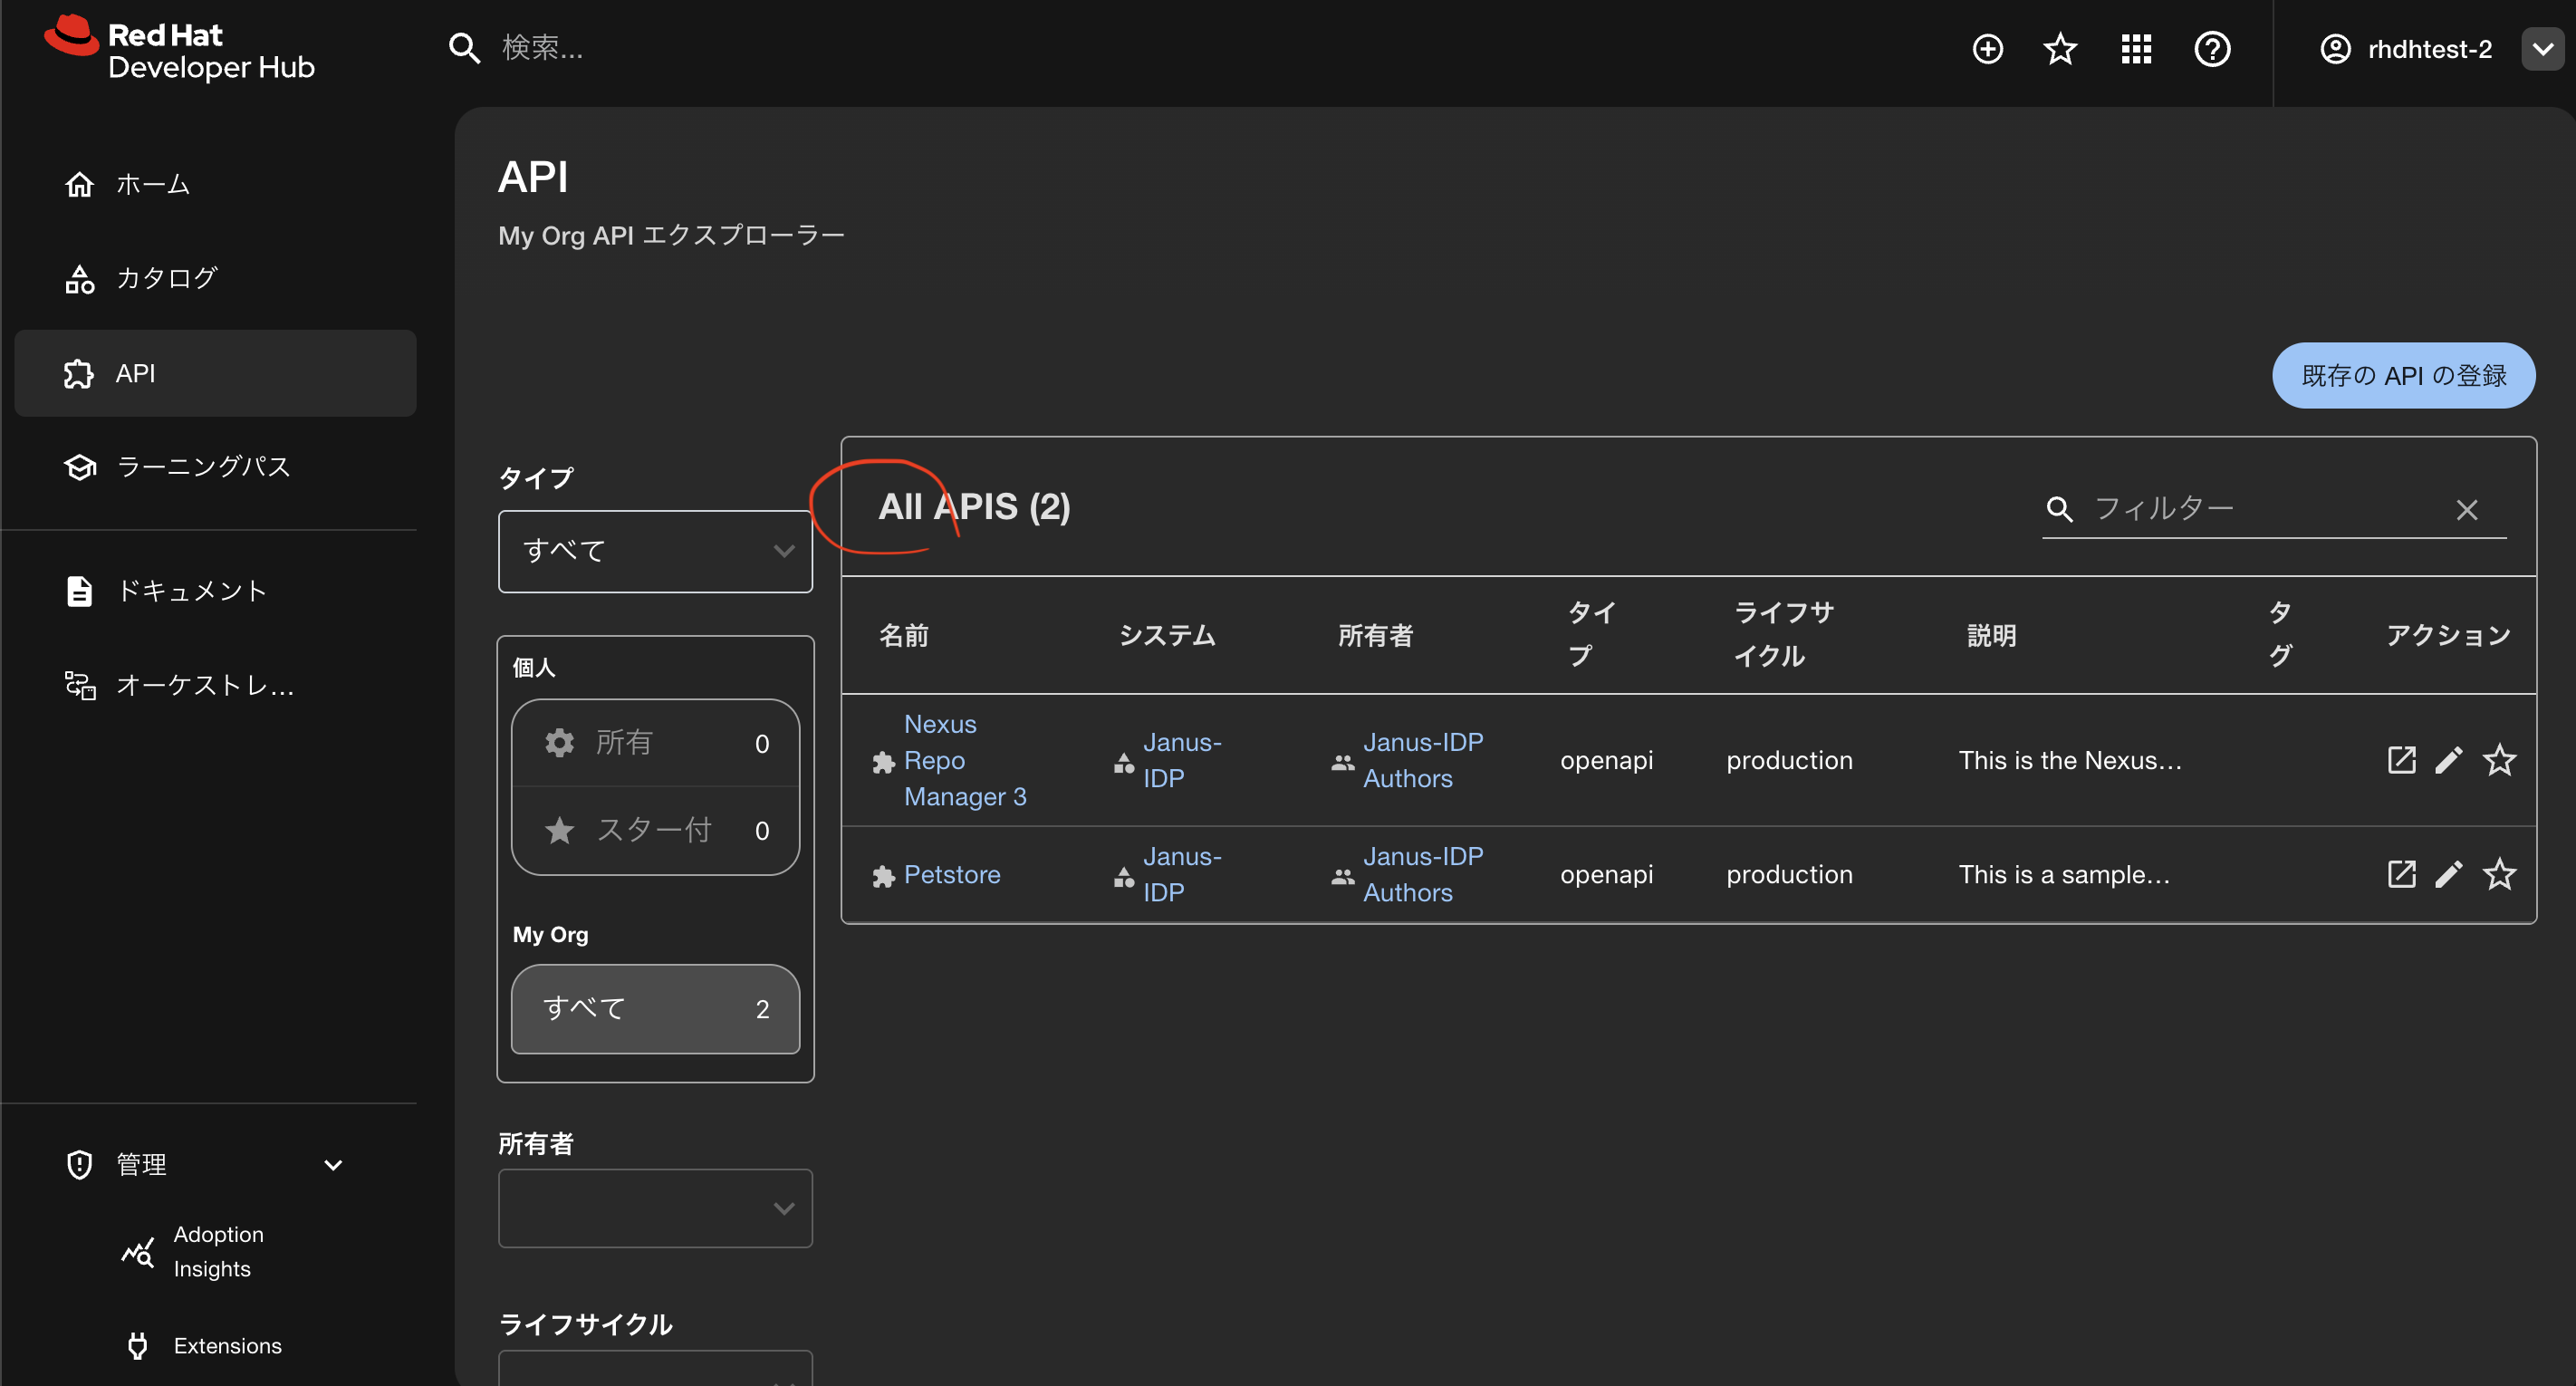Viewport: 2576px width, 1386px height.
Task: View Nexus Repo Manager 3 source link icon
Action: click(x=2401, y=760)
